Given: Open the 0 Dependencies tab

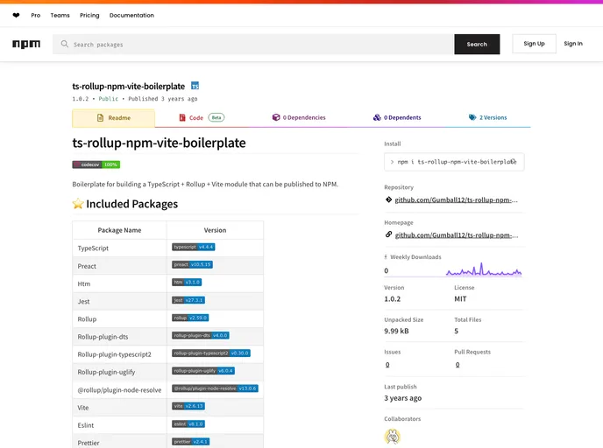Looking at the screenshot, I should click(299, 117).
